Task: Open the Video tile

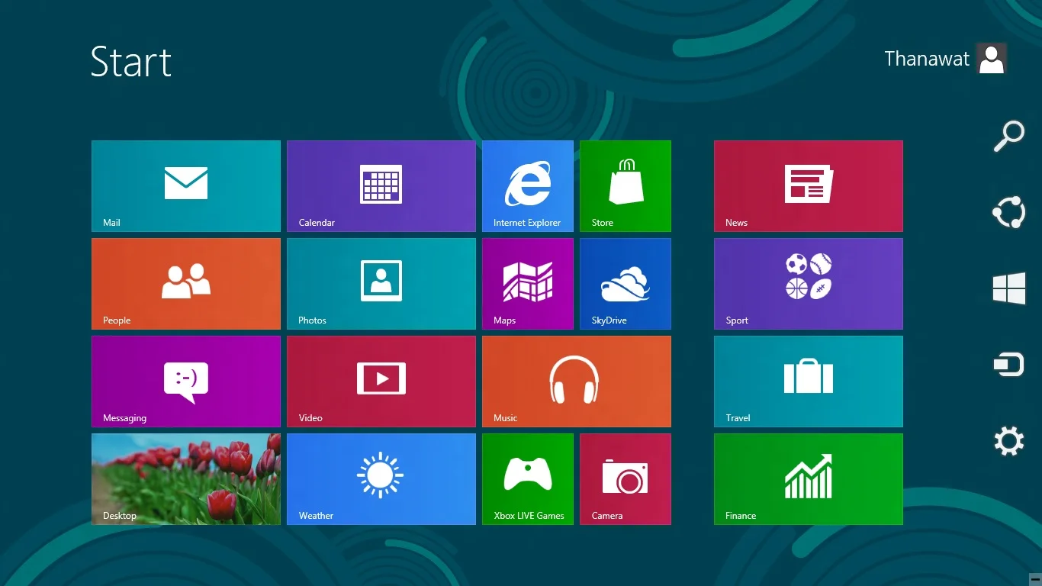Action: point(381,382)
